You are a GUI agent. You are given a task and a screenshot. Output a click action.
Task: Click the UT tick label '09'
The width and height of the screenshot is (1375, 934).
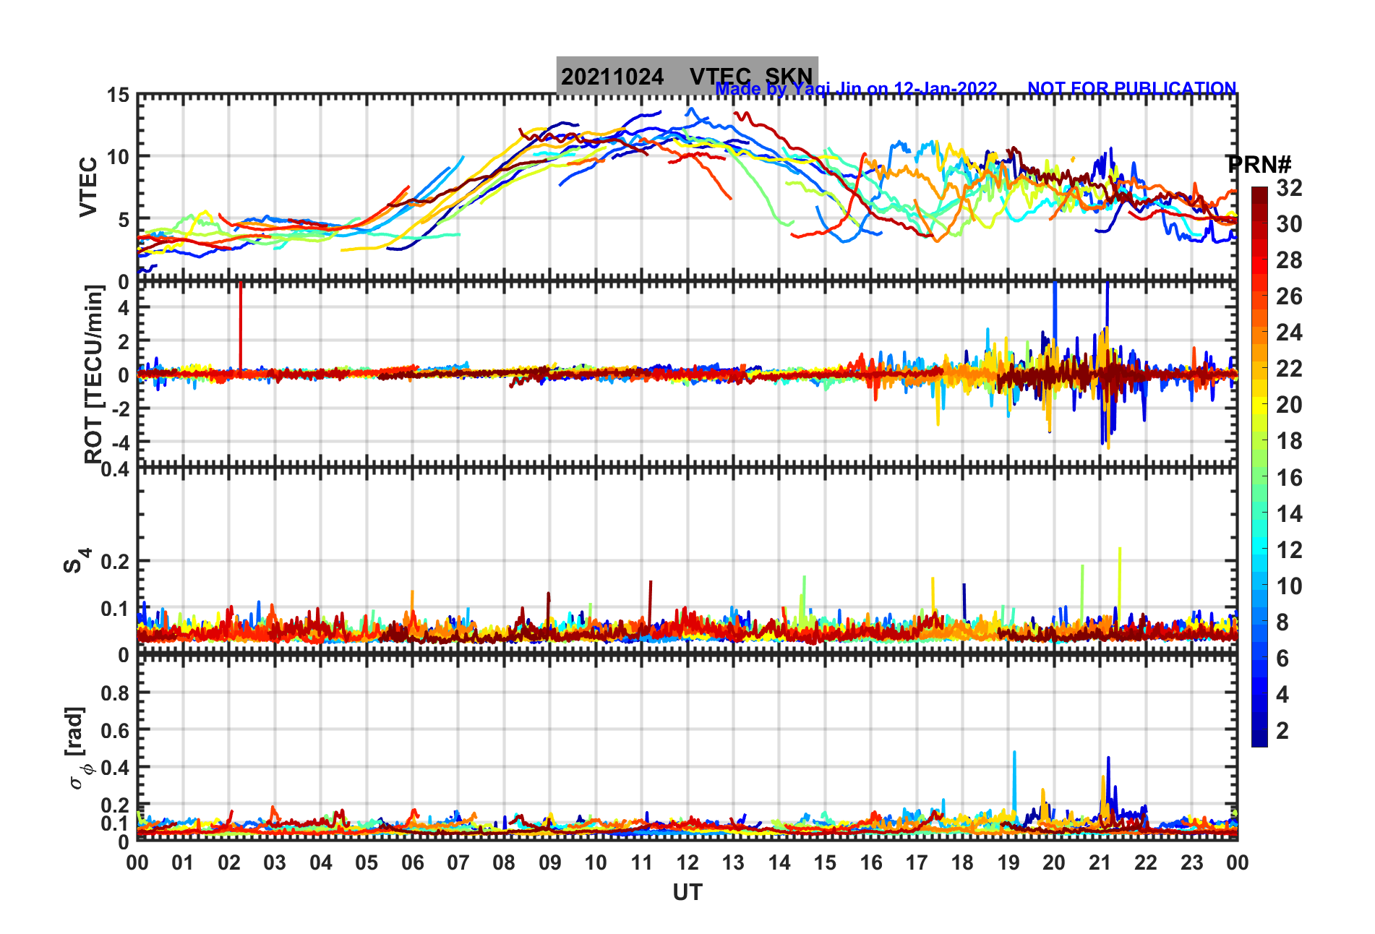tap(550, 862)
